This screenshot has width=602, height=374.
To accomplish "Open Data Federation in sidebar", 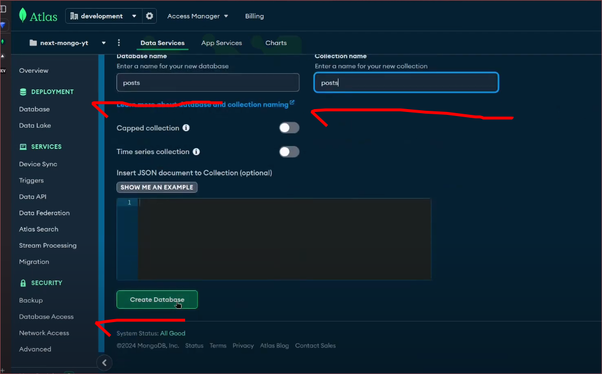I will pyautogui.click(x=44, y=213).
